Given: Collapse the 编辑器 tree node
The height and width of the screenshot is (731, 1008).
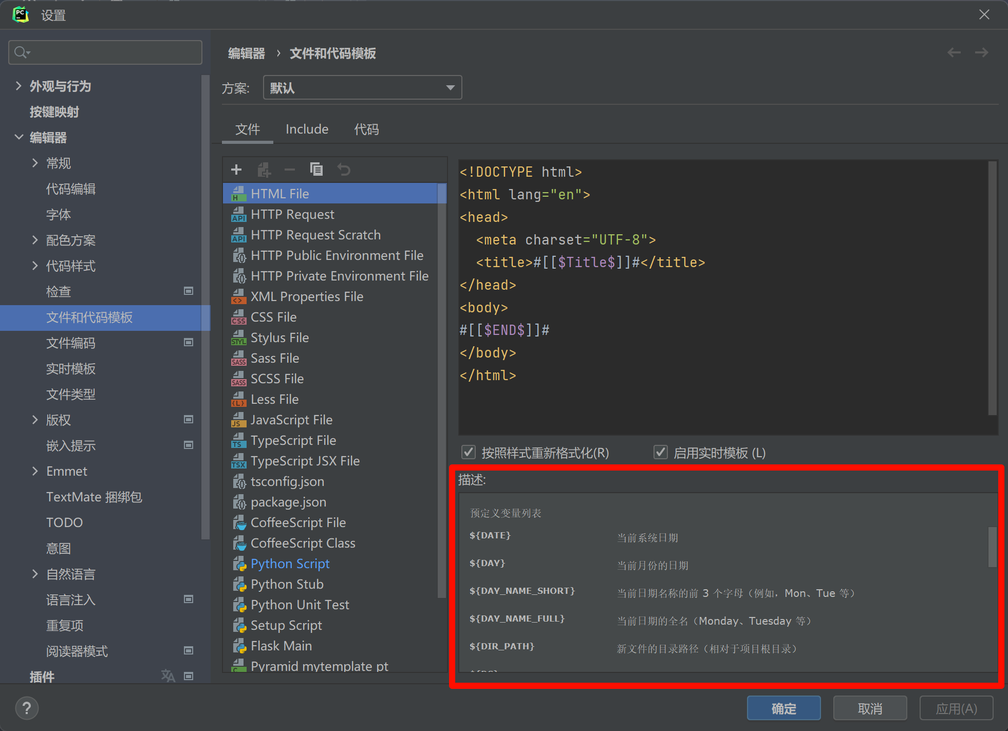Looking at the screenshot, I should pos(19,137).
